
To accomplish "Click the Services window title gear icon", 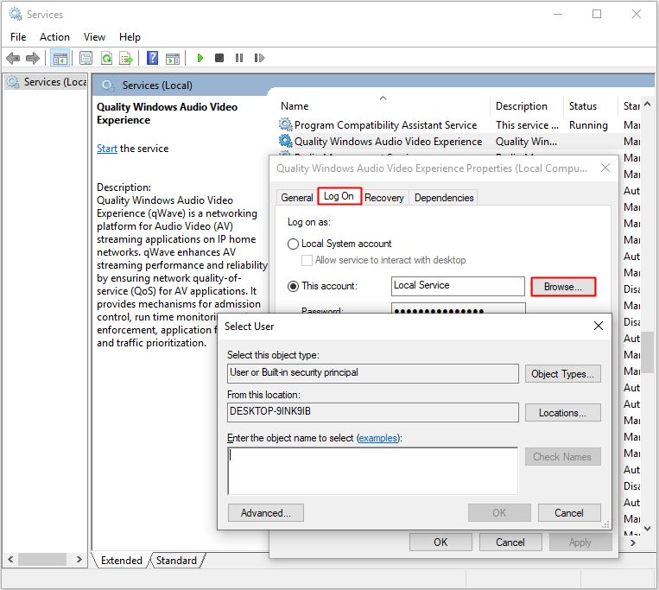I will [x=16, y=14].
